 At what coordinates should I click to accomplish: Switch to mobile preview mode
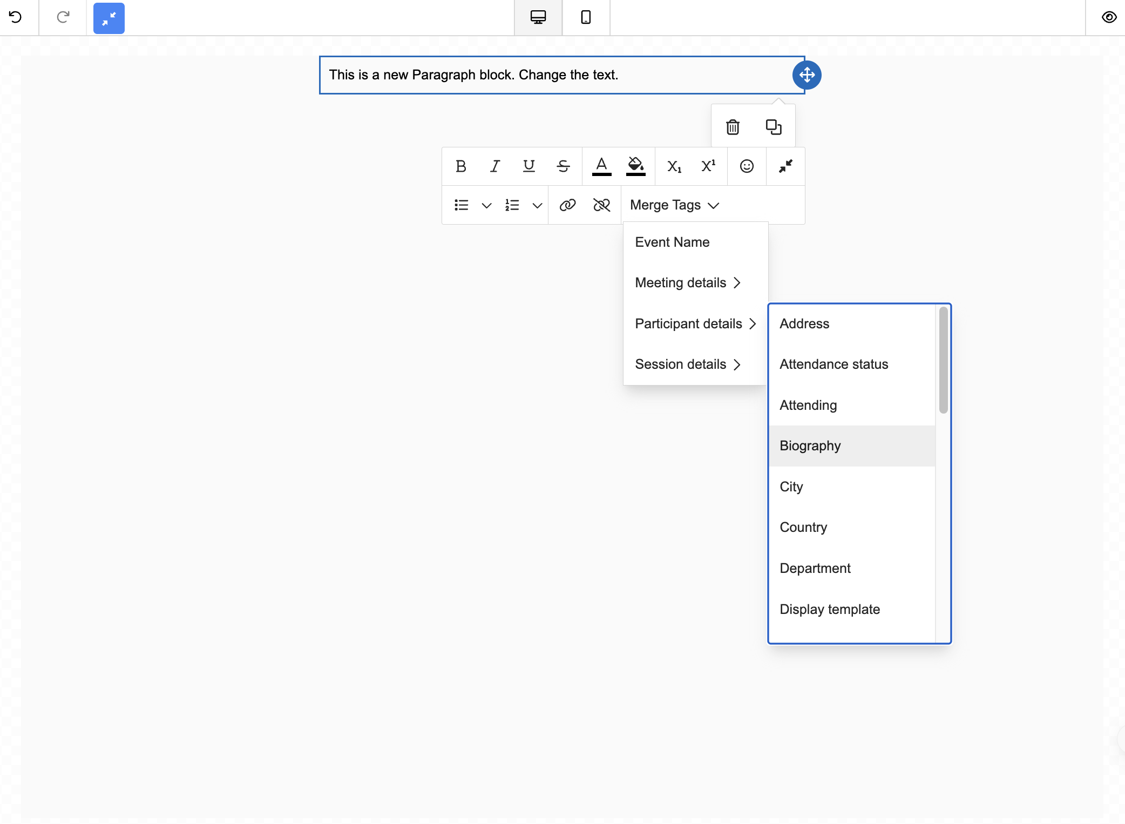pos(586,17)
